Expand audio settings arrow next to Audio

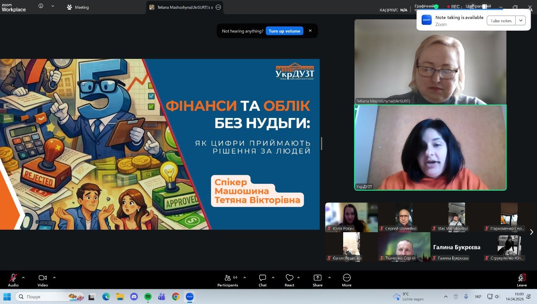(23, 278)
